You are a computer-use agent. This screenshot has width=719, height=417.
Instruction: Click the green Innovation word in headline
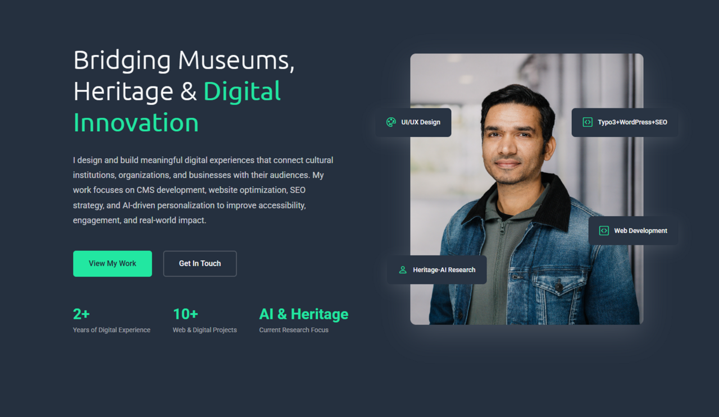click(136, 123)
